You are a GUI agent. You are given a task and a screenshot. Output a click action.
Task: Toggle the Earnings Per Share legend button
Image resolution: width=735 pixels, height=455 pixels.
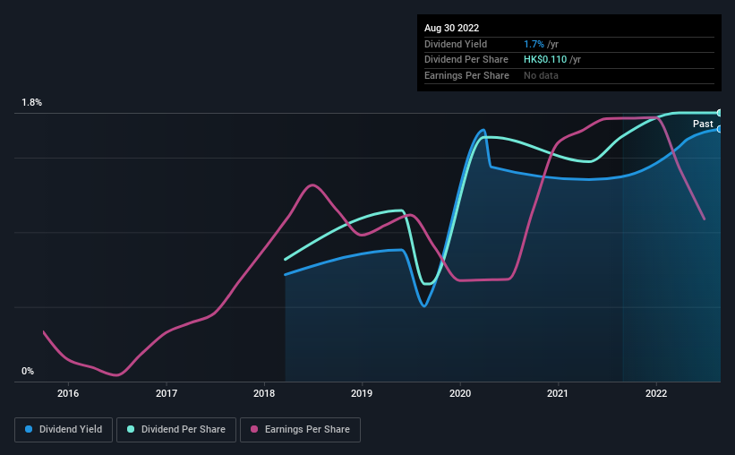click(300, 430)
